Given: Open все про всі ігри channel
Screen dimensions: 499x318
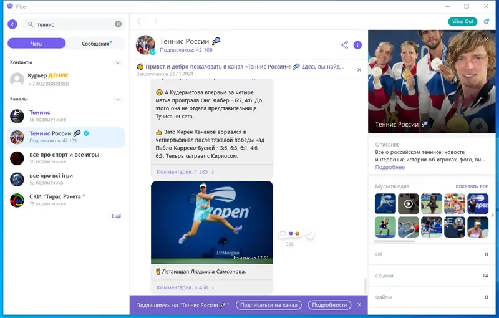Looking at the screenshot, I should pyautogui.click(x=66, y=179).
